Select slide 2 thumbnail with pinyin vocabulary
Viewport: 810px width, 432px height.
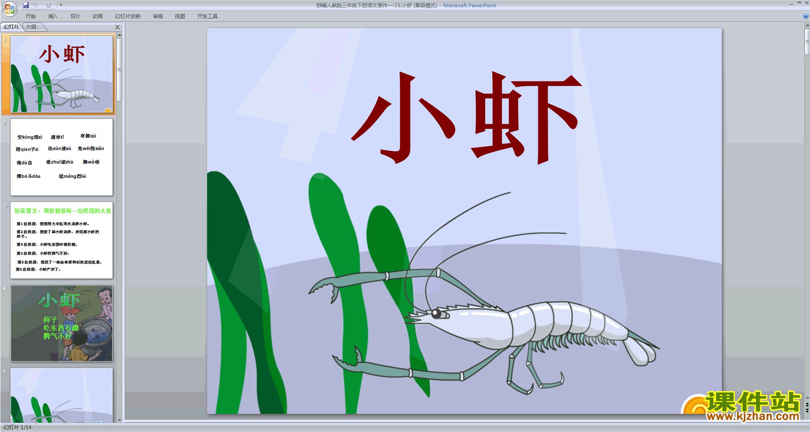tap(62, 157)
